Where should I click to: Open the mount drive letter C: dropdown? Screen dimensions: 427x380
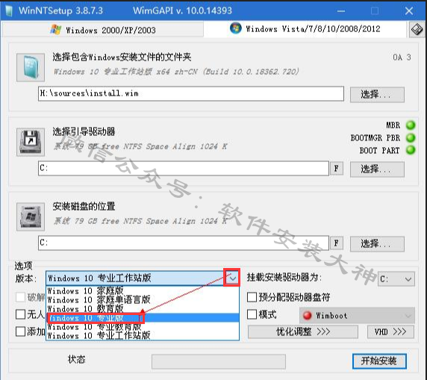396,279
